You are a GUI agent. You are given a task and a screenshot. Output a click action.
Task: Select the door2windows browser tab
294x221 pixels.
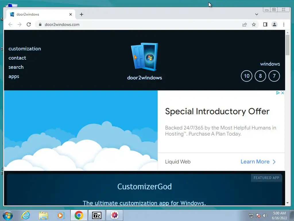pos(41,14)
